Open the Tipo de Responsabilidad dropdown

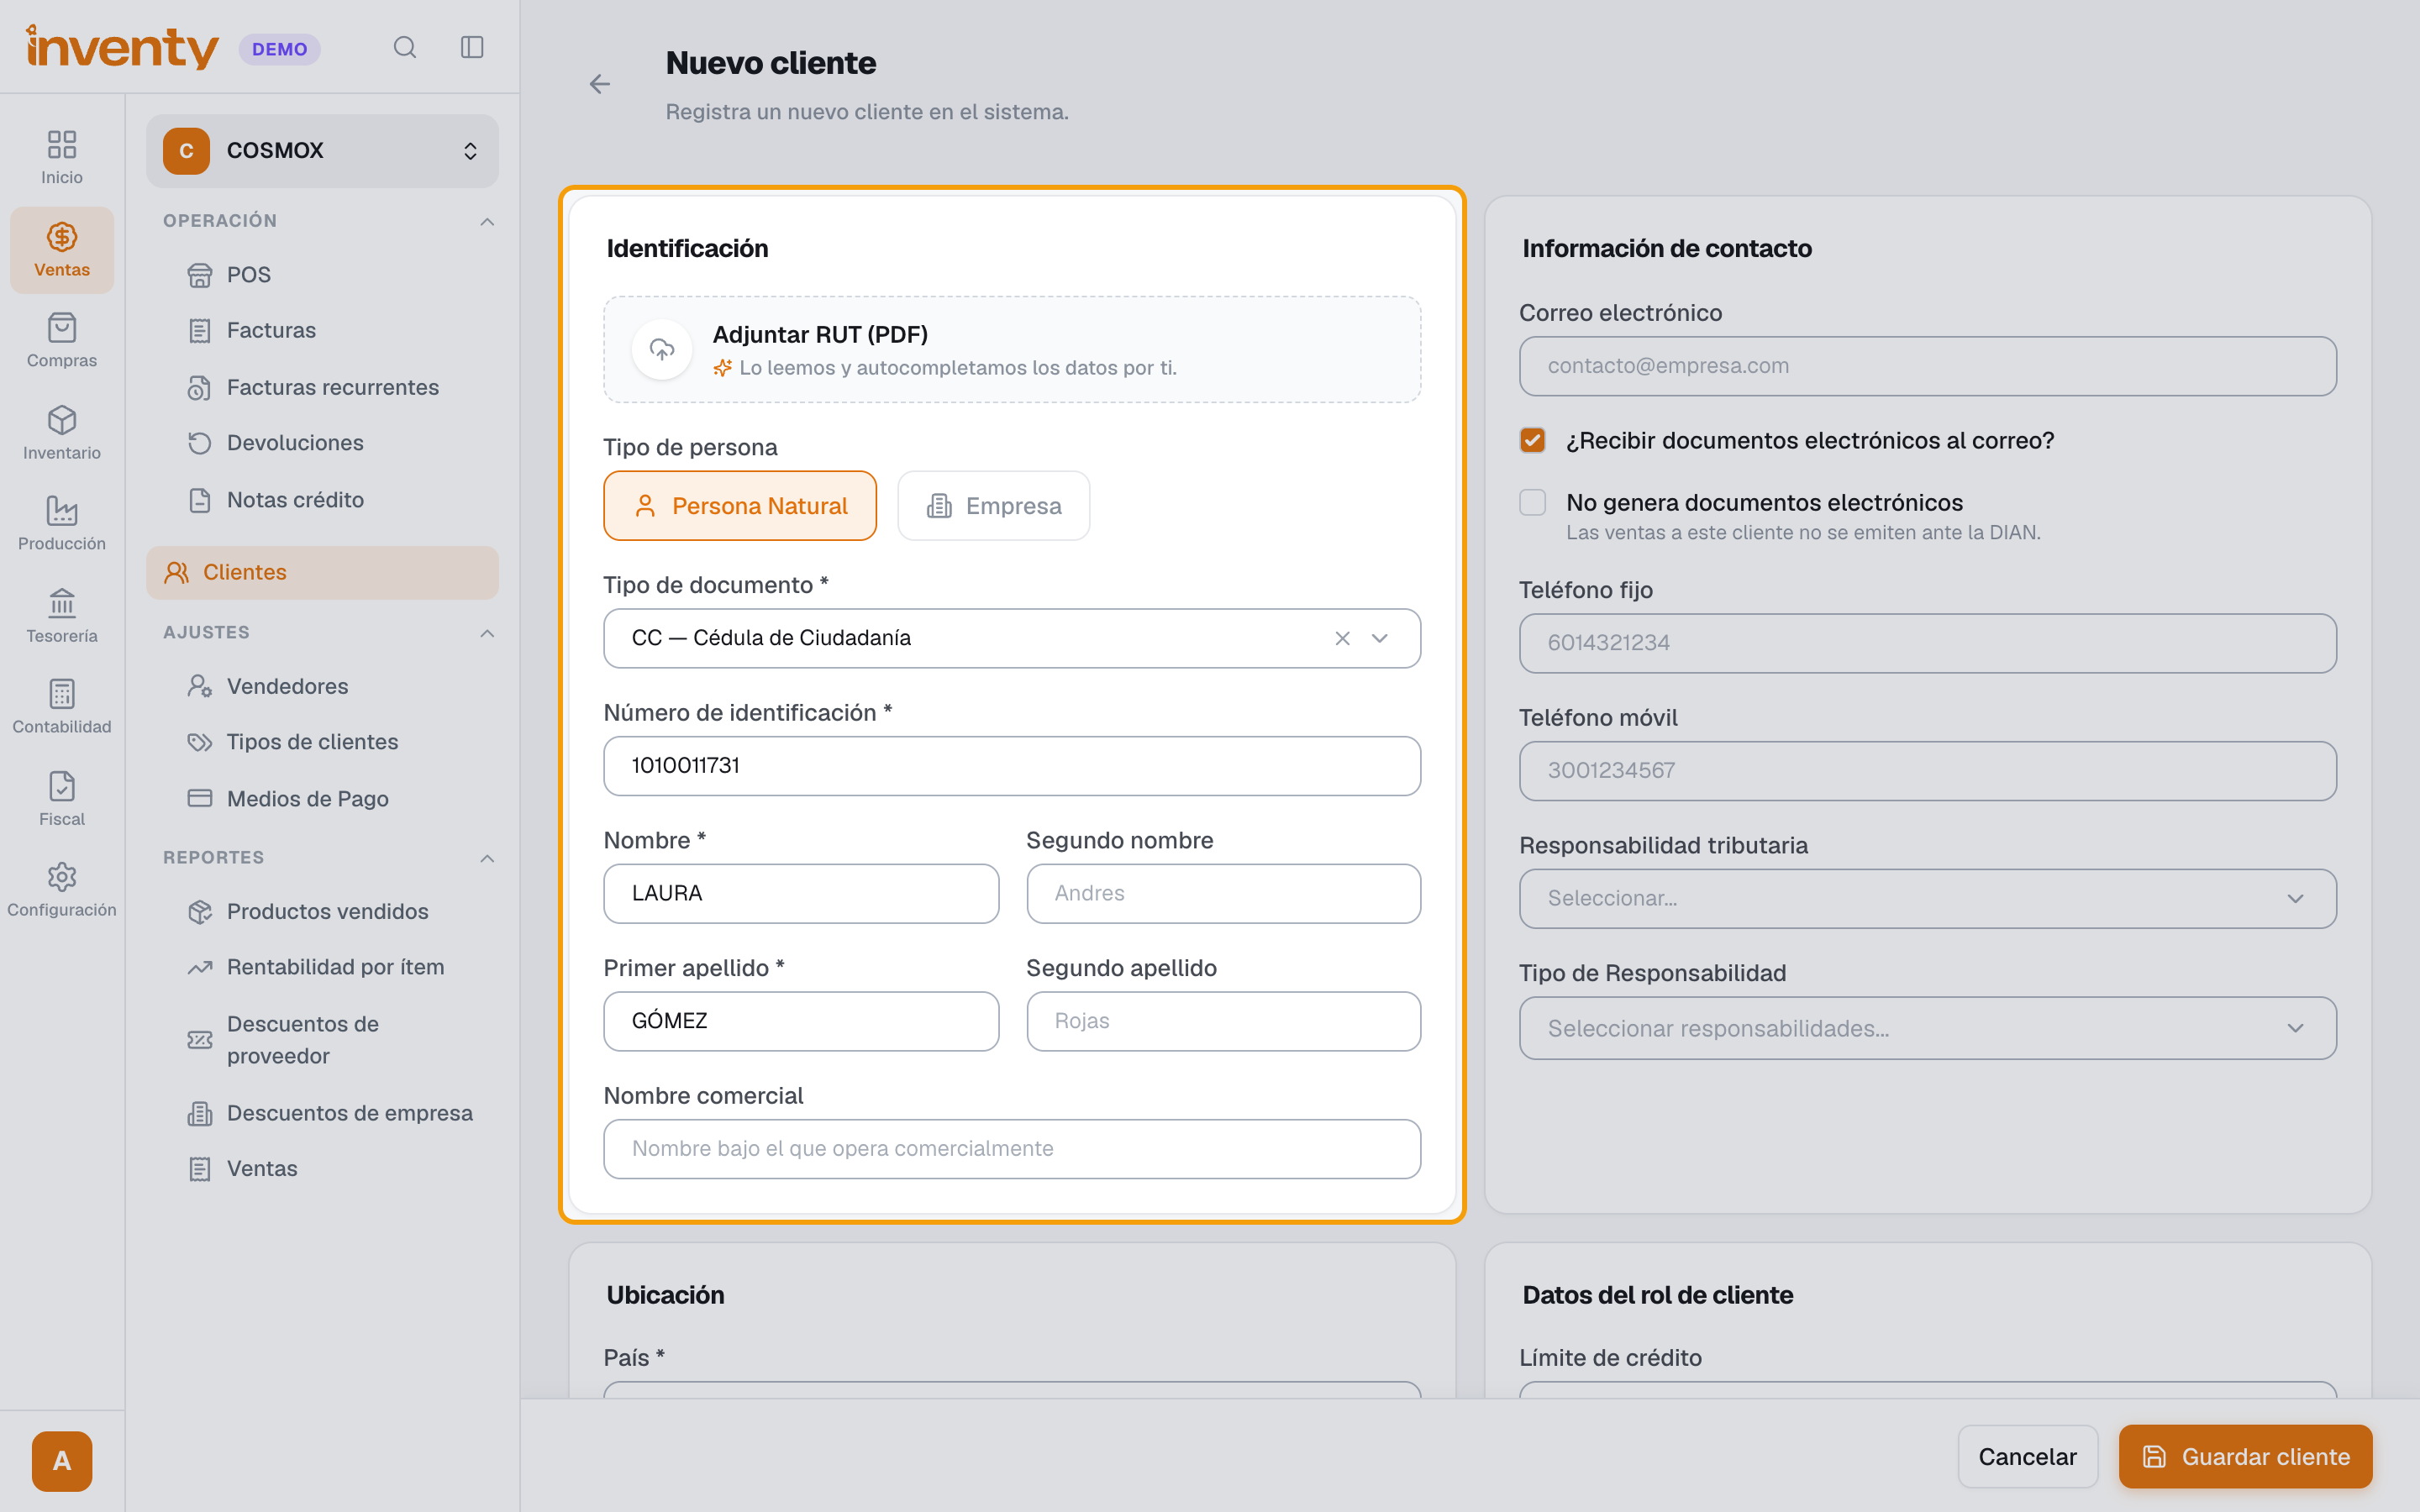(x=1927, y=1028)
